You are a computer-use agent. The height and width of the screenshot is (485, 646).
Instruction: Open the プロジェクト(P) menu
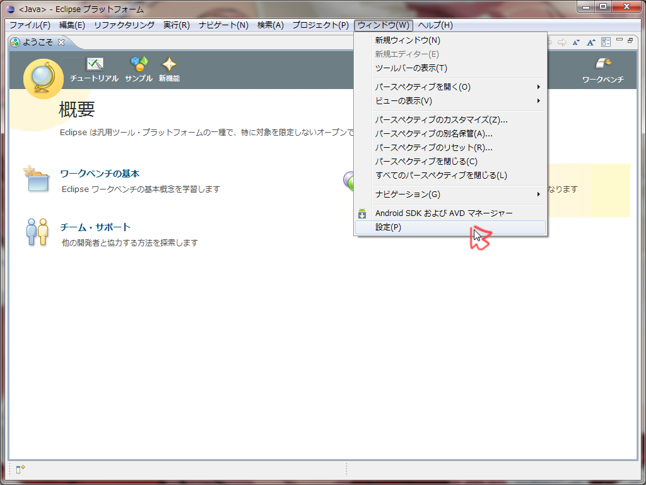point(320,25)
